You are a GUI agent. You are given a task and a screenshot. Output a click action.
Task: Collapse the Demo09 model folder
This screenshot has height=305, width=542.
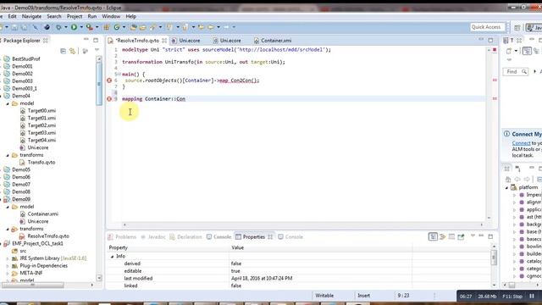pyautogui.click(x=8, y=207)
